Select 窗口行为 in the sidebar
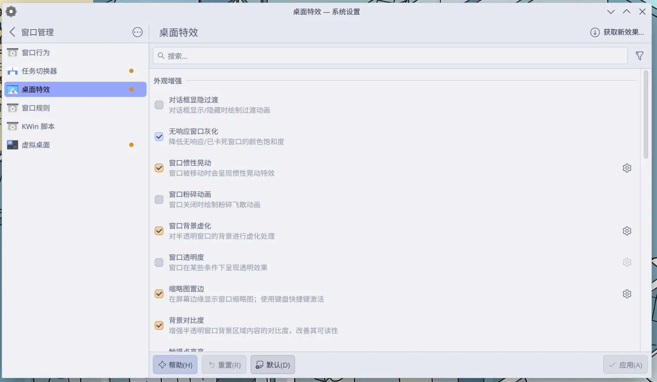The height and width of the screenshot is (382, 657). click(36, 53)
